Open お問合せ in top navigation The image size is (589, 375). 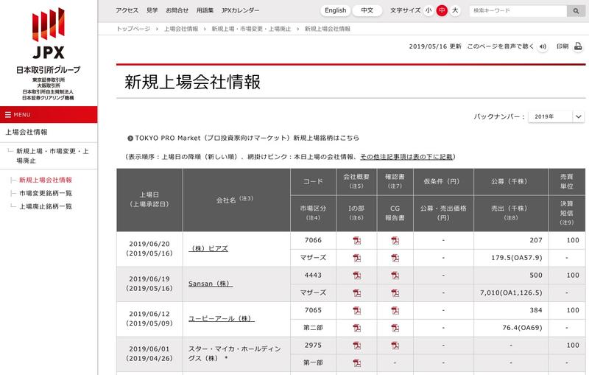[177, 10]
